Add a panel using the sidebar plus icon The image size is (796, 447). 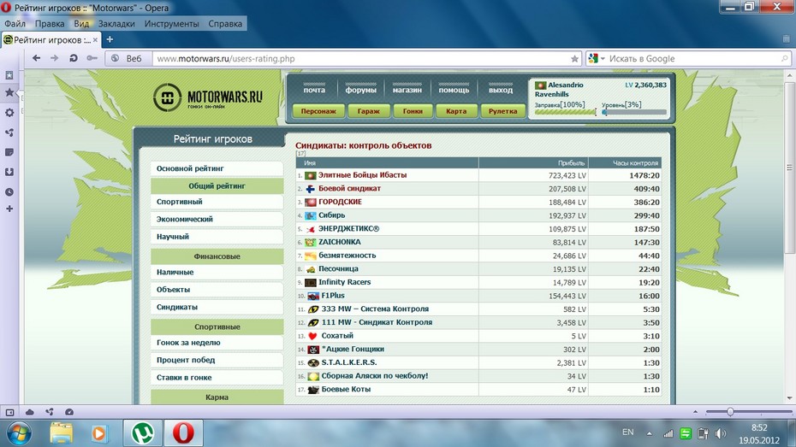click(x=9, y=209)
